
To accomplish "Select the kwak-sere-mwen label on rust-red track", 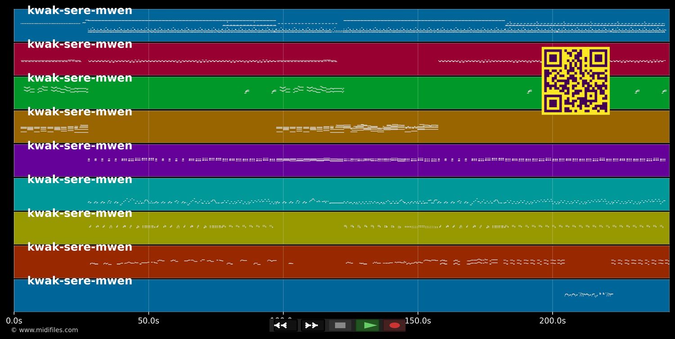I will point(80,247).
